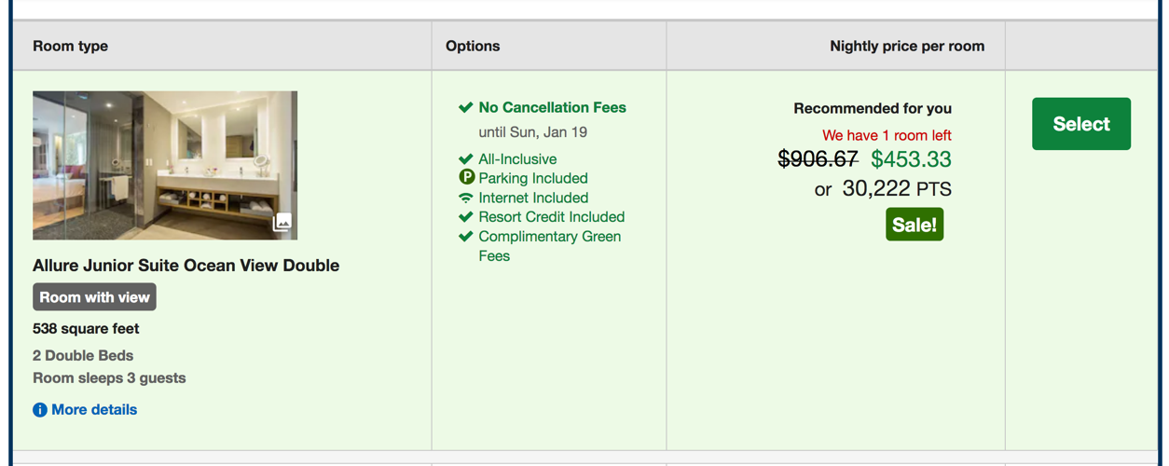This screenshot has height=466, width=1169.
Task: Click the $453.33 sale price
Action: click(x=911, y=159)
